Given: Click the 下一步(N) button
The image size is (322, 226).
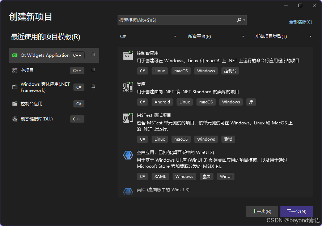Looking at the screenshot, I should 297,212.
